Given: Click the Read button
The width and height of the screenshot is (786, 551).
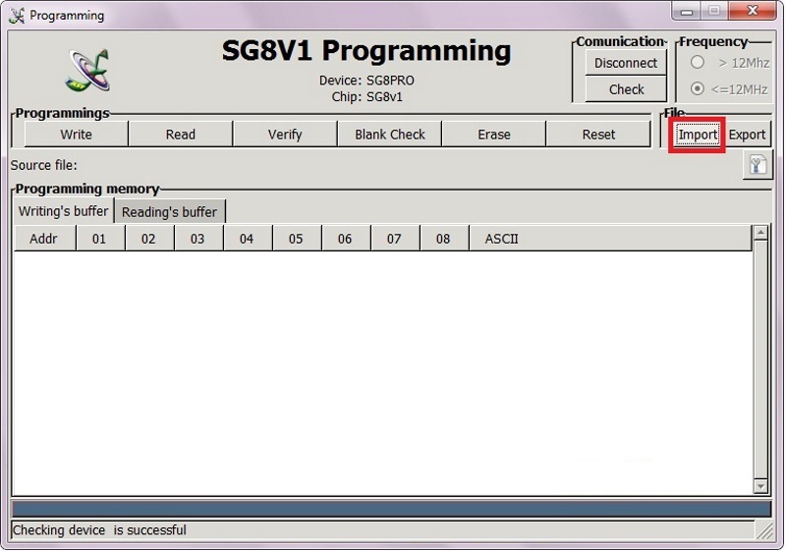Looking at the screenshot, I should pos(181,135).
